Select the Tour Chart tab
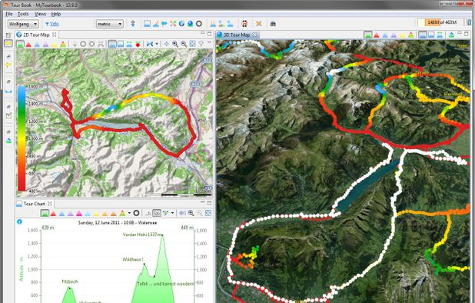Screen dimensions: 475x303 tap(35, 204)
